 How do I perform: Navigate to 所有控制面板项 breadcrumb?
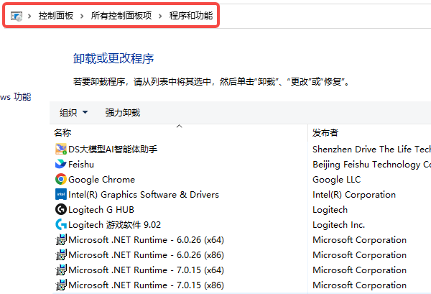[121, 16]
